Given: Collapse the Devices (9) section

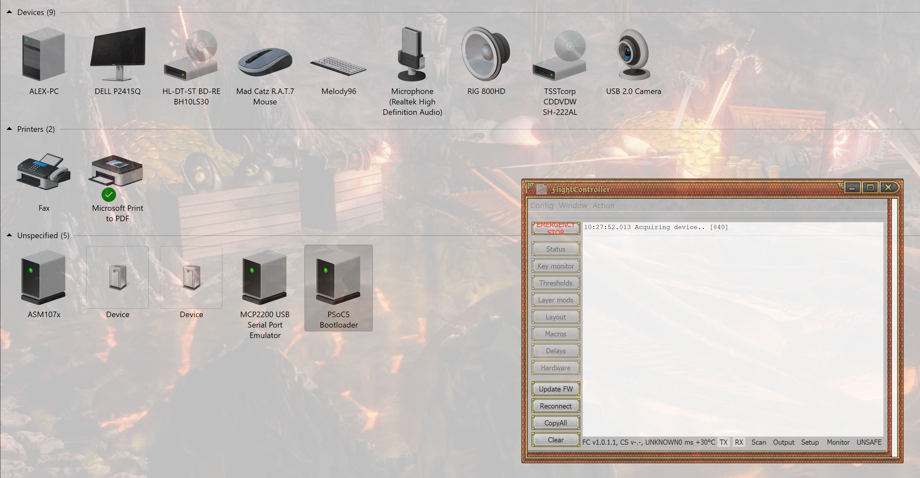Looking at the screenshot, I should (9, 12).
